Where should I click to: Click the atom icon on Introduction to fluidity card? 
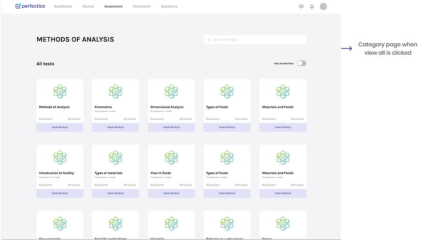click(60, 157)
